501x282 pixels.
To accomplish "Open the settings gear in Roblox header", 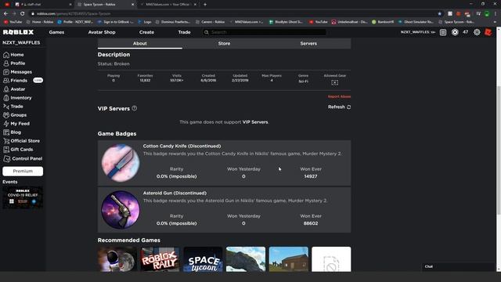I will pos(477,32).
